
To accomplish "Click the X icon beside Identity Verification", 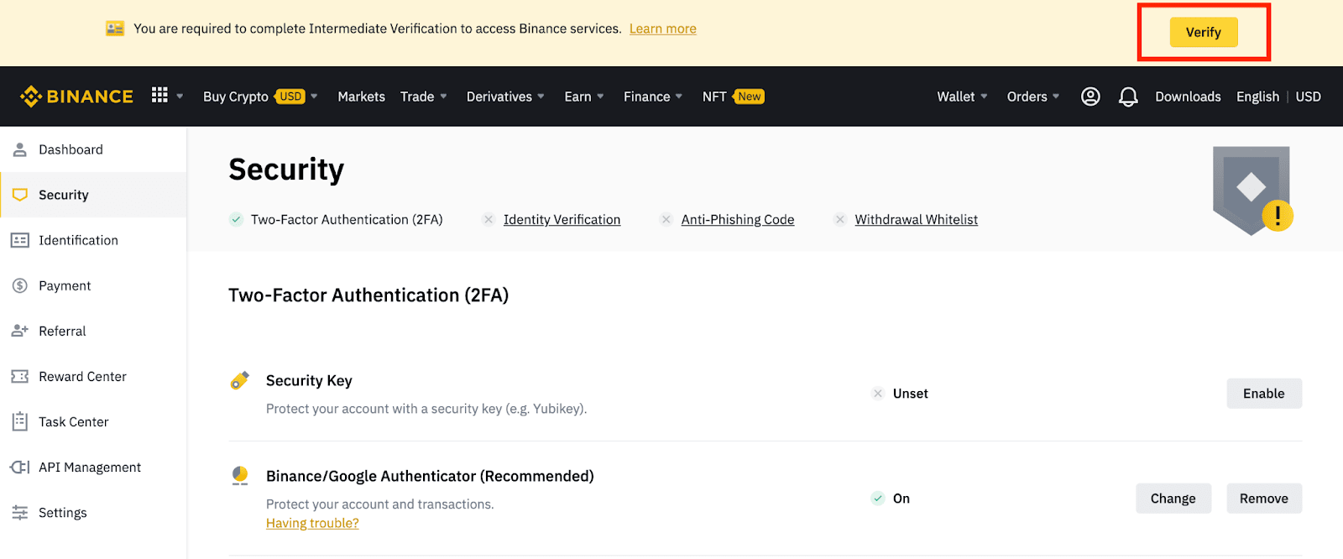I will (489, 219).
